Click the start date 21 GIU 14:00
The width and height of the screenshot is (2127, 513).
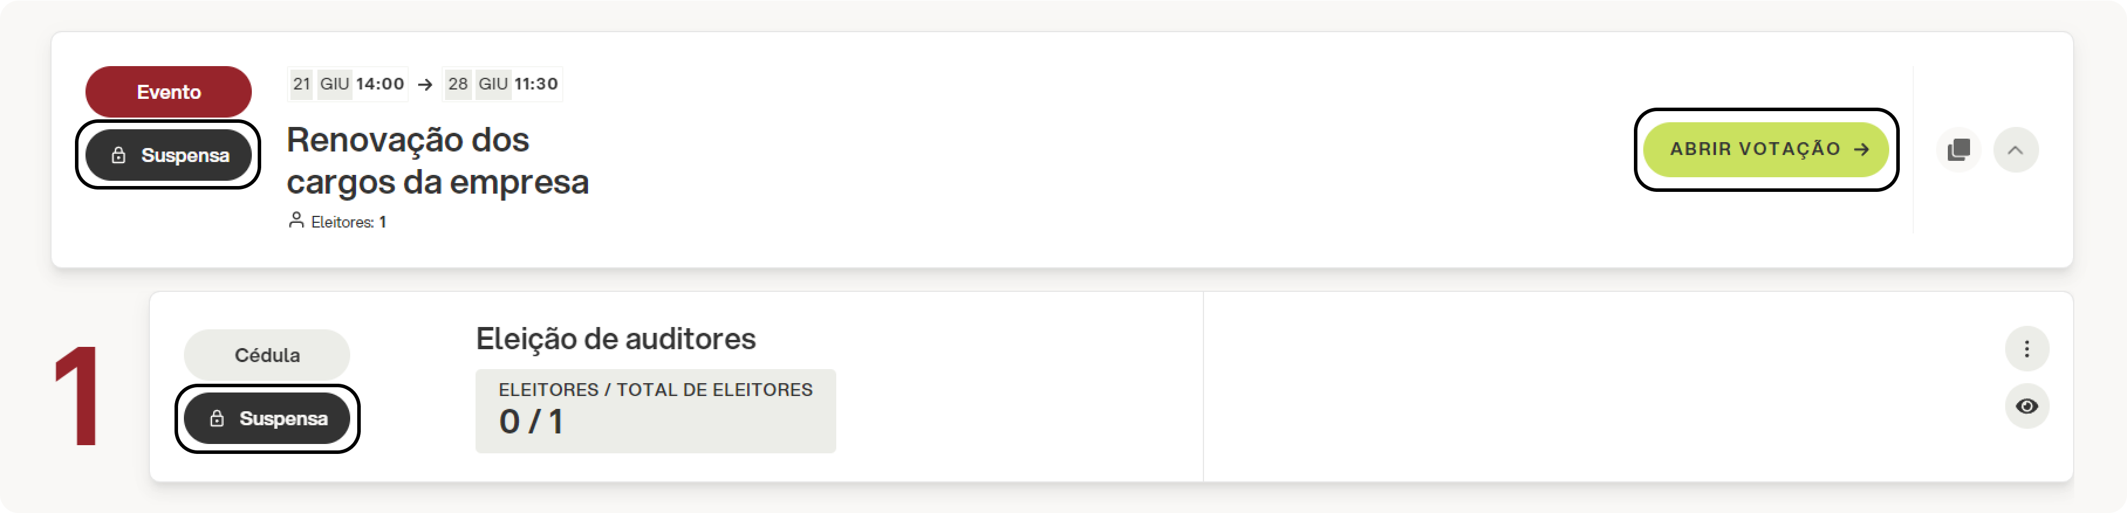348,84
